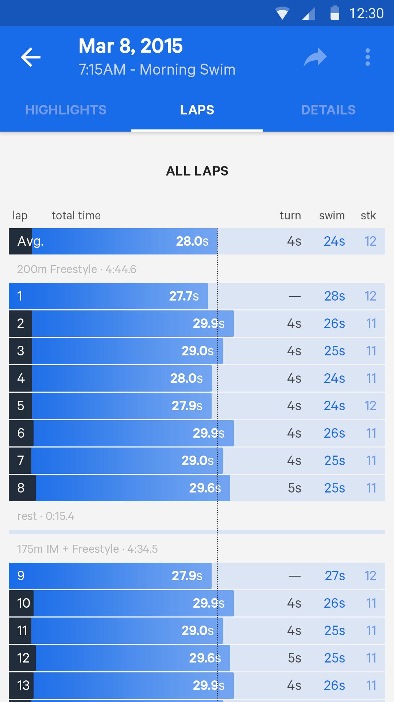Switch to the HIGHLIGHTS tab
394x702 pixels.
click(x=66, y=110)
